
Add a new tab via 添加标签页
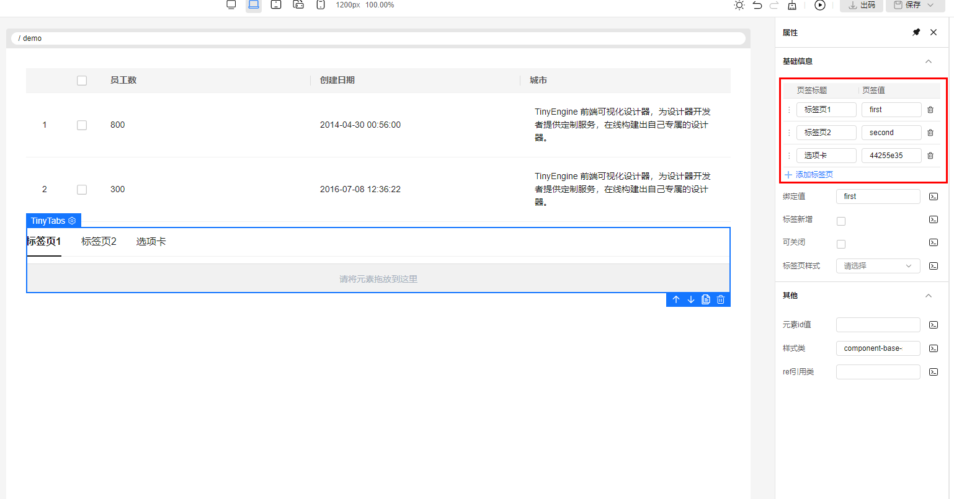[x=809, y=175]
